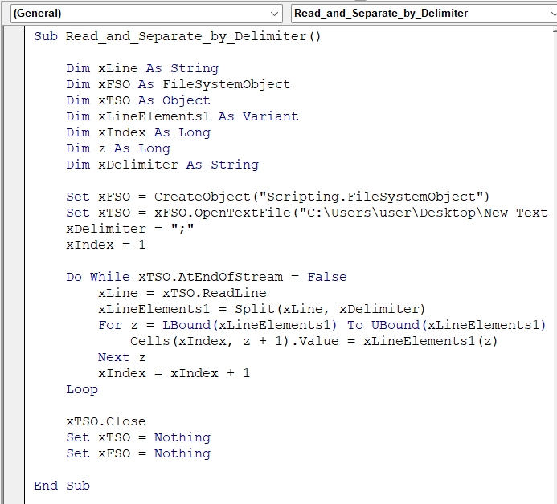Click the line 'Dim xLineElements1 As Variant'
The width and height of the screenshot is (557, 504).
[182, 116]
